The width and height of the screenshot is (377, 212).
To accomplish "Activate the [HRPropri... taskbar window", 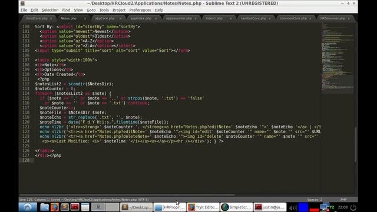I will coord(170,207).
